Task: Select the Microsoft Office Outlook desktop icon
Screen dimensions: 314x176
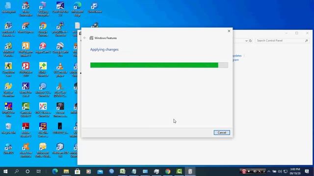Action: click(x=43, y=150)
